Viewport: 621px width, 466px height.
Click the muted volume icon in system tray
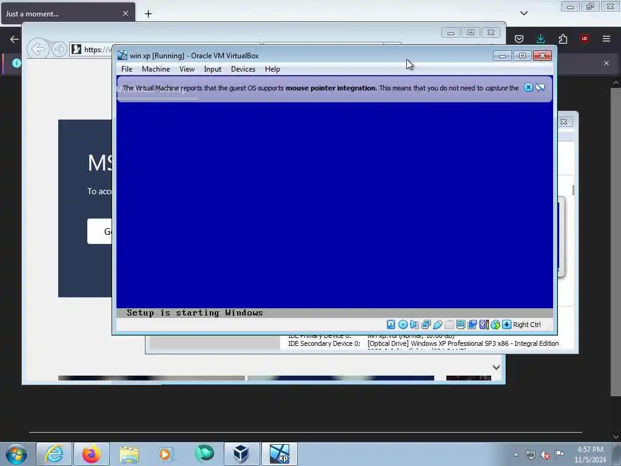coord(545,455)
